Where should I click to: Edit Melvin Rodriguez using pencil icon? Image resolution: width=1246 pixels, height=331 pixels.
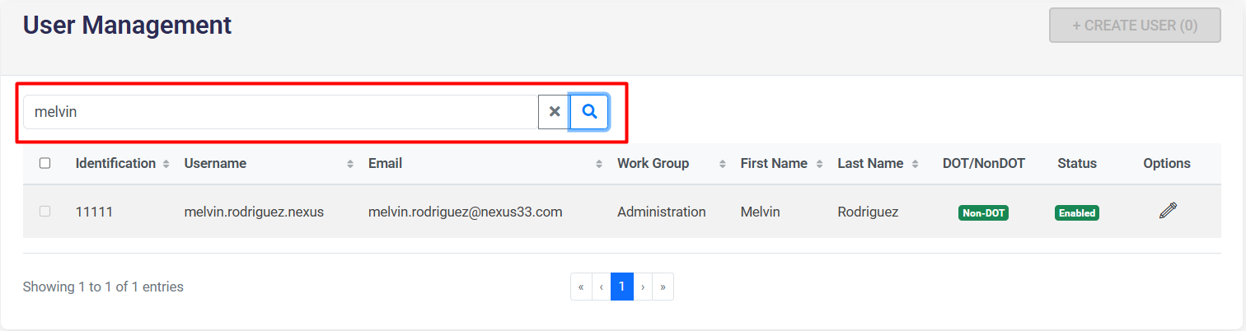tap(1167, 212)
